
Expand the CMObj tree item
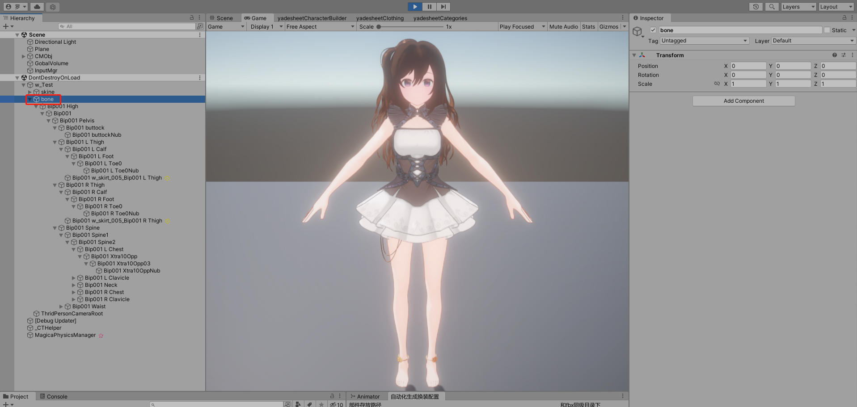click(24, 56)
